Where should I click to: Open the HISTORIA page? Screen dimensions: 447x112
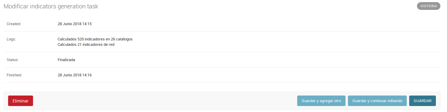pyautogui.click(x=428, y=6)
